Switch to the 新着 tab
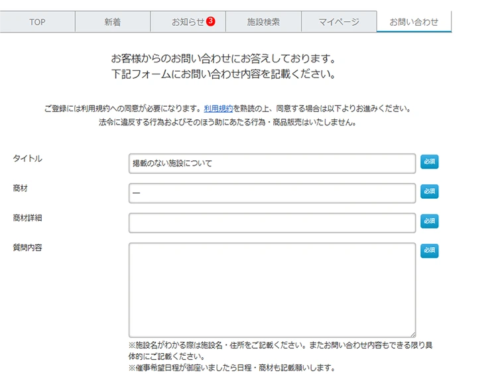 113,22
